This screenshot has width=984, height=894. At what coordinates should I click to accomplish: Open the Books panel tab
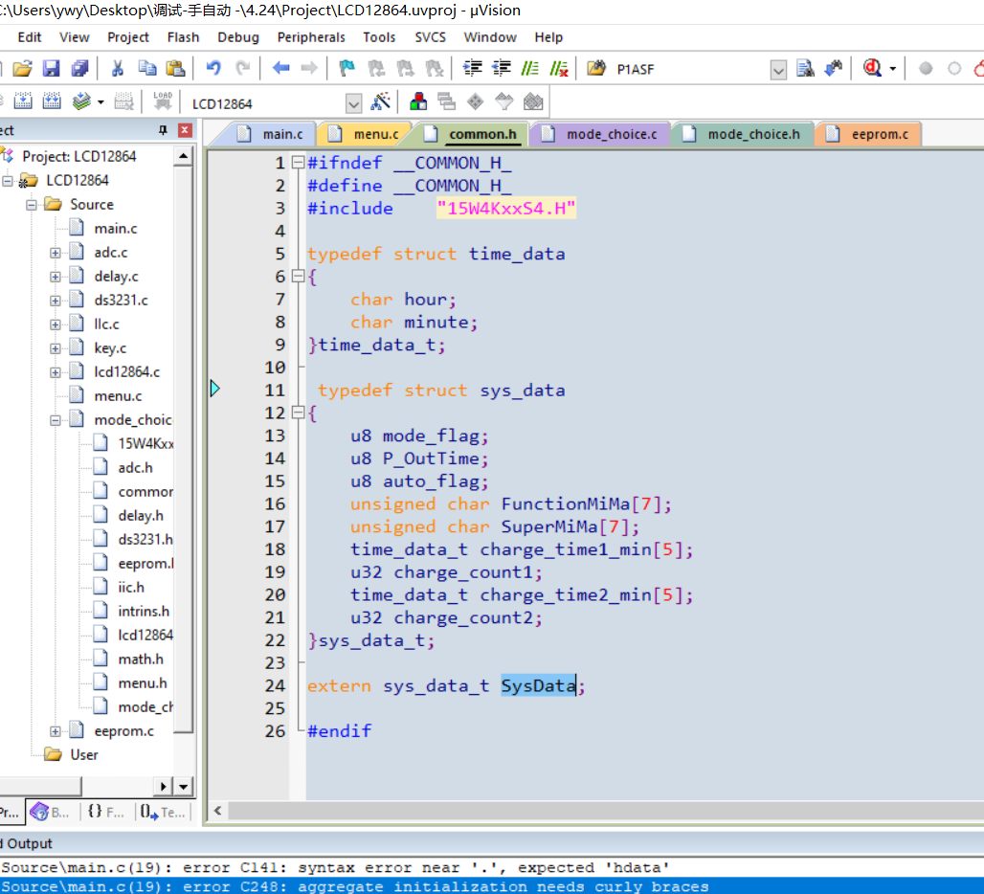point(50,812)
